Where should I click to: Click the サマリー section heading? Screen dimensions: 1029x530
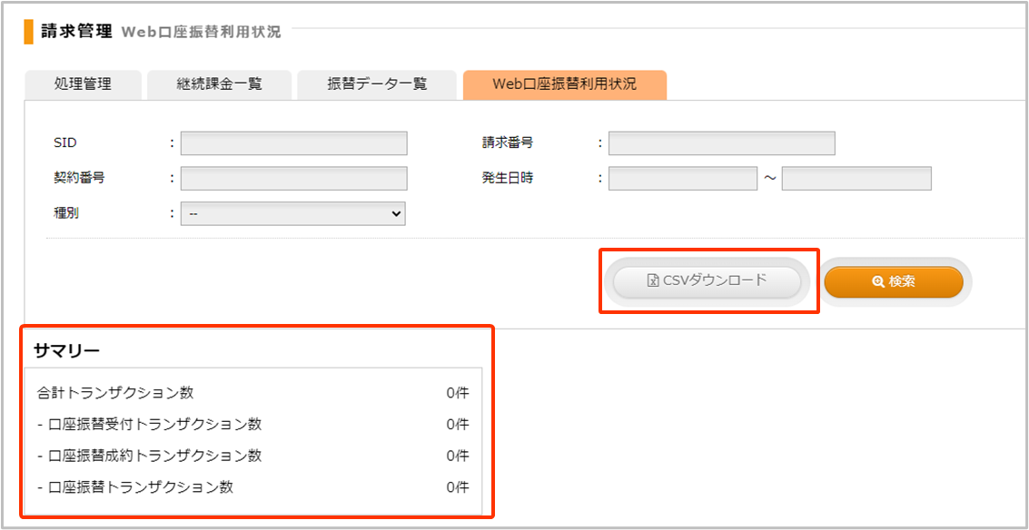coord(66,350)
